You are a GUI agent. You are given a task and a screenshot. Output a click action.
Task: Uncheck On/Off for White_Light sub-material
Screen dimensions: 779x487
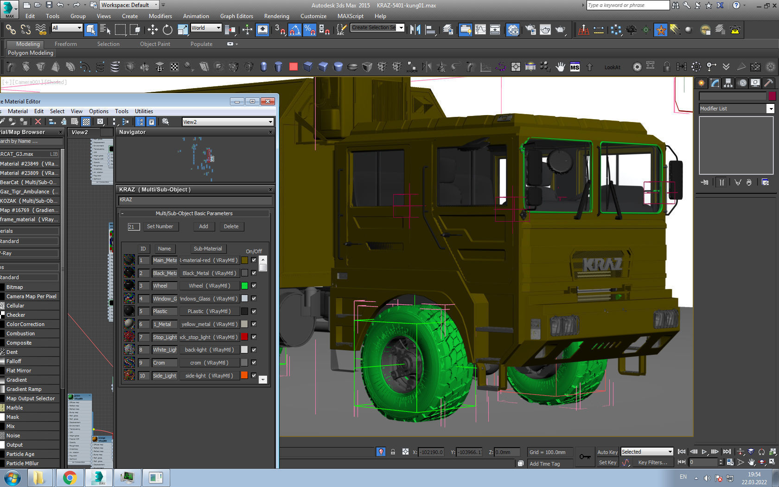point(254,350)
